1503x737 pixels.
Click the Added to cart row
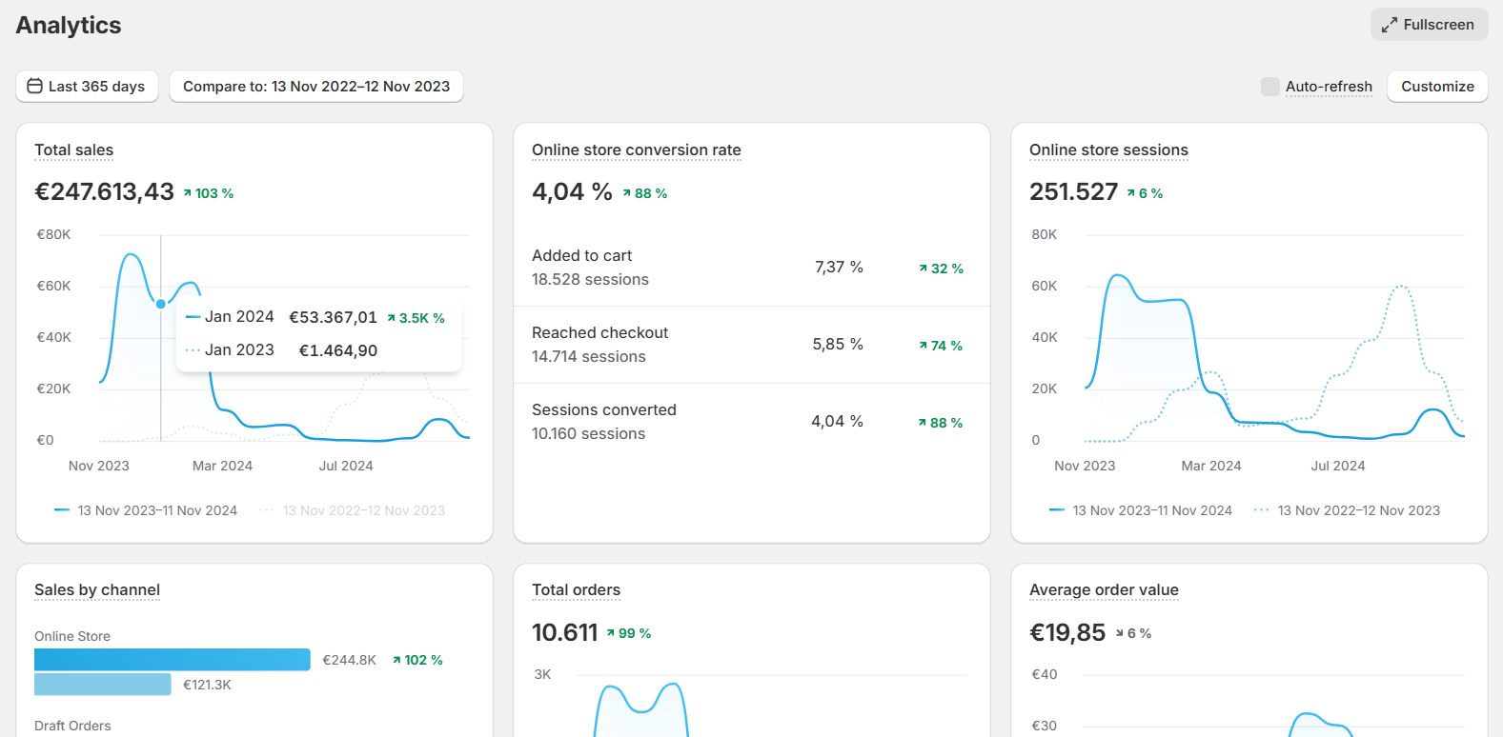752,268
